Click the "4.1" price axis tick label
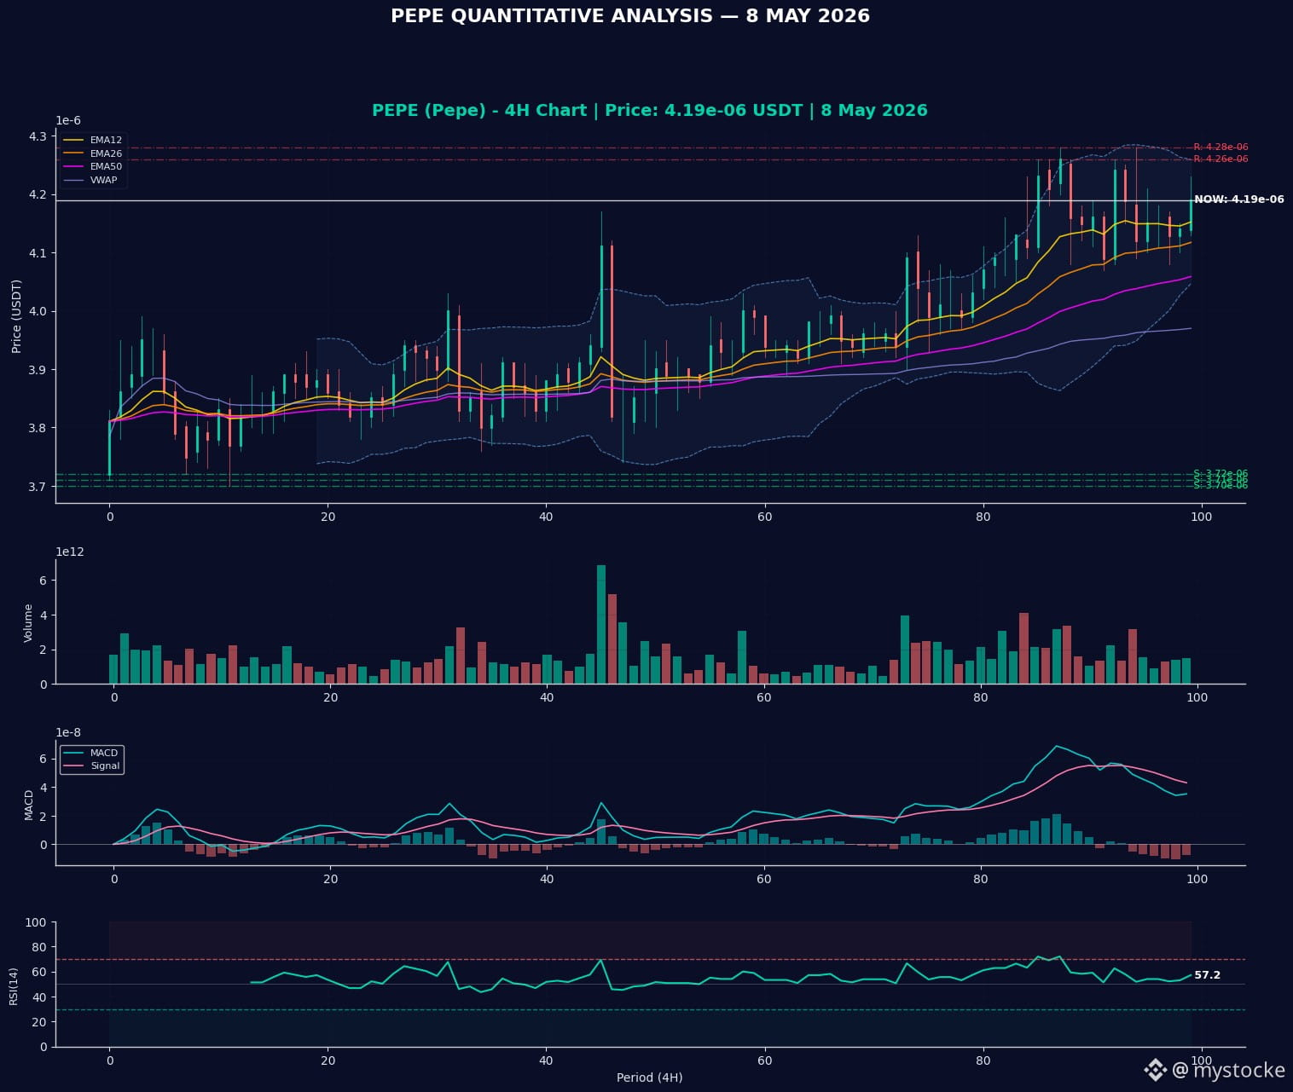The height and width of the screenshot is (1092, 1293). click(38, 253)
